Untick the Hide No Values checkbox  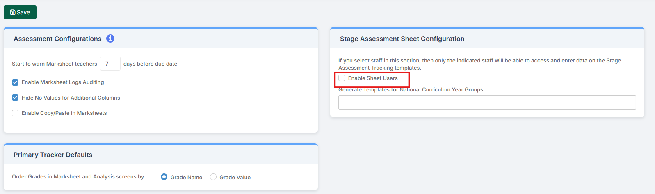click(15, 98)
